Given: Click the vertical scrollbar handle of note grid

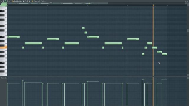Looking at the screenshot, I should (188, 31).
